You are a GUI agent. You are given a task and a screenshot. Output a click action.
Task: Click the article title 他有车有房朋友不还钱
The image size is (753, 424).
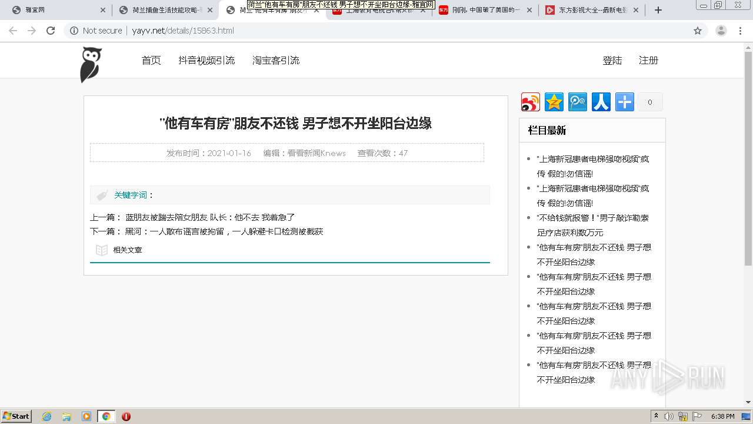[x=296, y=123]
